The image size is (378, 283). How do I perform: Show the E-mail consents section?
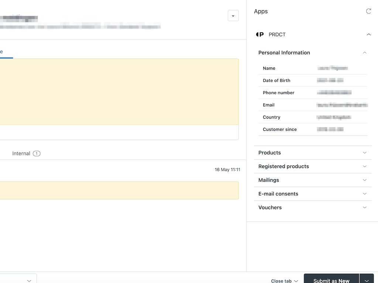click(364, 194)
